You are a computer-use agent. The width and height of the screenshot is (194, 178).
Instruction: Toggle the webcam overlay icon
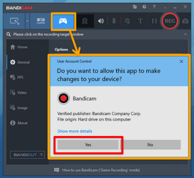pyautogui.click(x=85, y=21)
